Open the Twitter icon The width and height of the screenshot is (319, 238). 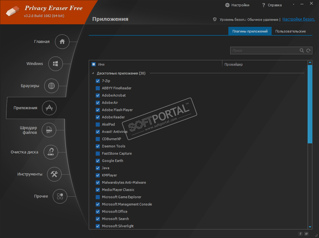[306, 234]
